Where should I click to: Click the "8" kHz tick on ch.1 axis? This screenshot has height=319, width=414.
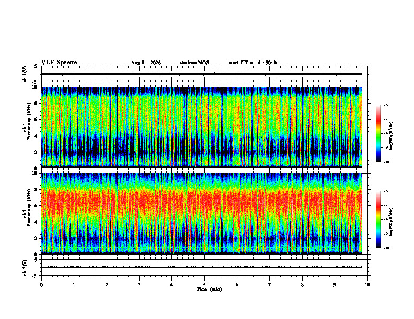37,103
